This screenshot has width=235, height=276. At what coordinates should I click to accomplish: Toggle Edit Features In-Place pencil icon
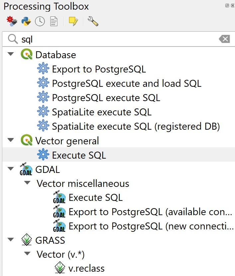tap(73, 22)
